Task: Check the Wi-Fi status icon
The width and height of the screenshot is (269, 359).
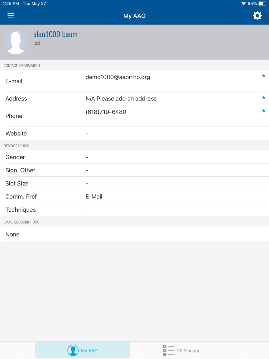Action: pos(243,4)
